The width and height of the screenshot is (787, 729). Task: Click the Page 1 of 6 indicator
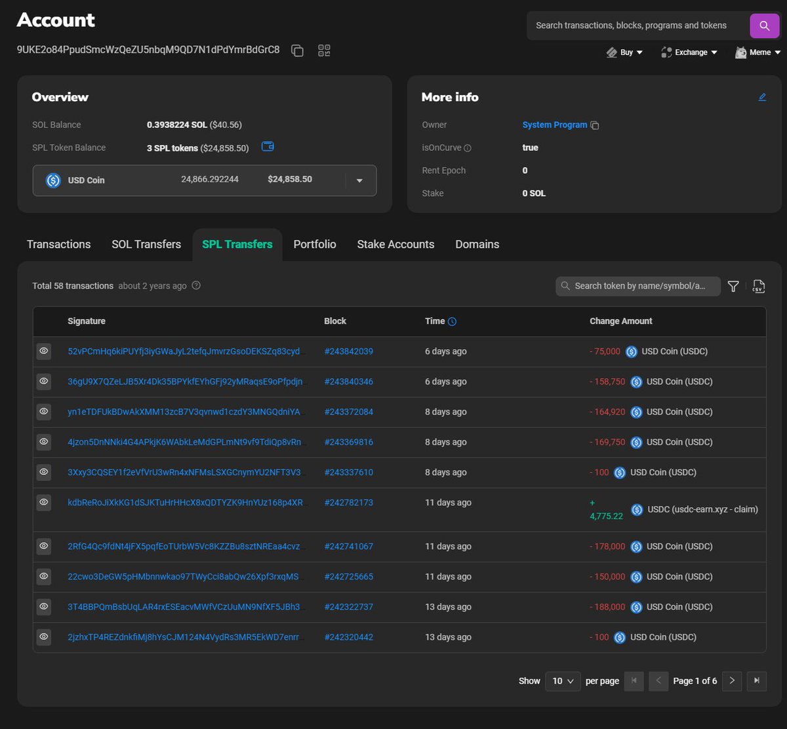click(695, 681)
